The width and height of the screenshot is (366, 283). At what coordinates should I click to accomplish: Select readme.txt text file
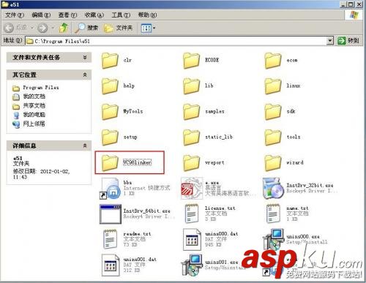point(110,239)
